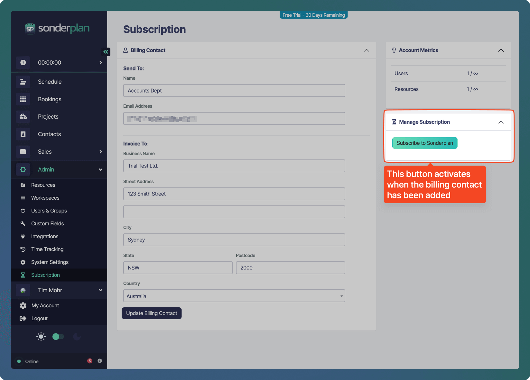
Task: Click the Business Name input field
Action: pos(234,166)
